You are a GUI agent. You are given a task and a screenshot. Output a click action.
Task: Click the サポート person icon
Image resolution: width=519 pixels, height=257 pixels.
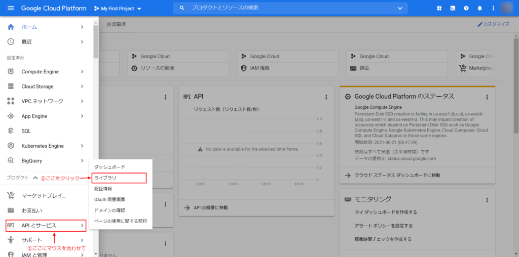(x=11, y=240)
